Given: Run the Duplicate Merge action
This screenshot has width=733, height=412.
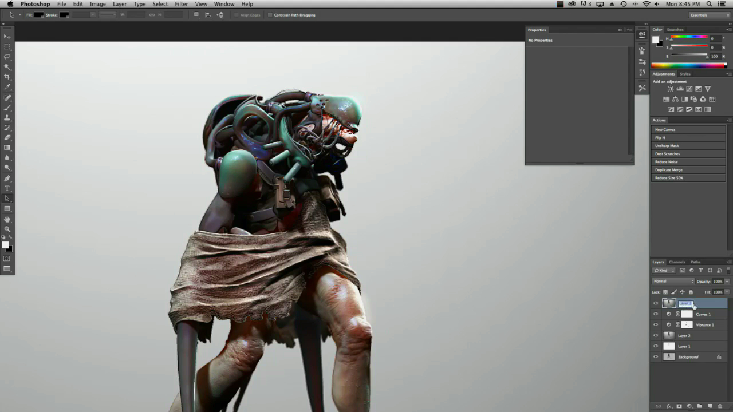Looking at the screenshot, I should point(689,170).
